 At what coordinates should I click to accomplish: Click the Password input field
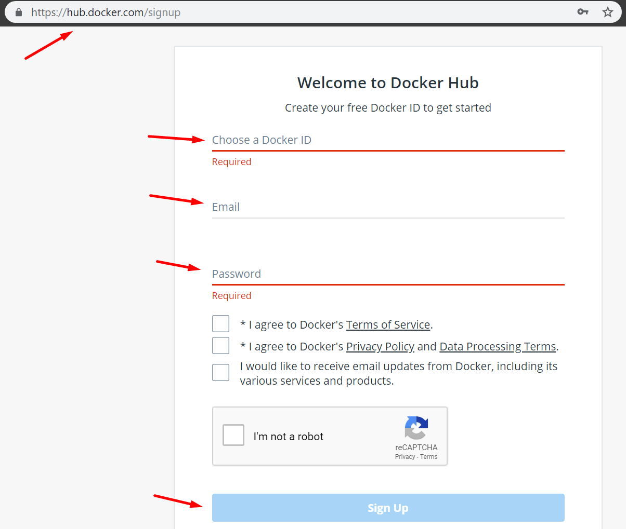tap(388, 274)
